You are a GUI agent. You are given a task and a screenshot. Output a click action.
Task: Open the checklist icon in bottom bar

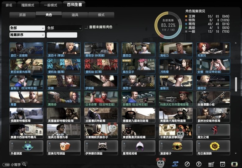coord(211,164)
